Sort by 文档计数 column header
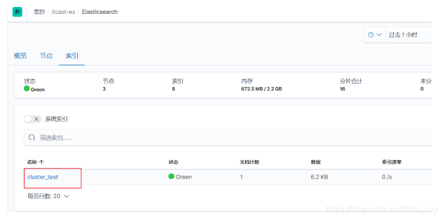Viewport: 443px width, 219px height. tap(250, 162)
